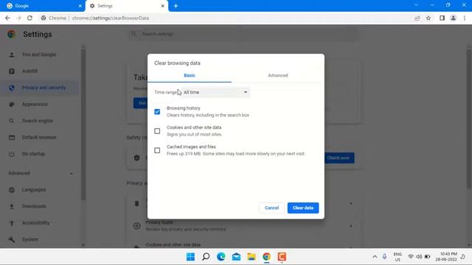Open the tab search chevron
Viewport: 472px width, 265px height.
[x=416, y=5]
